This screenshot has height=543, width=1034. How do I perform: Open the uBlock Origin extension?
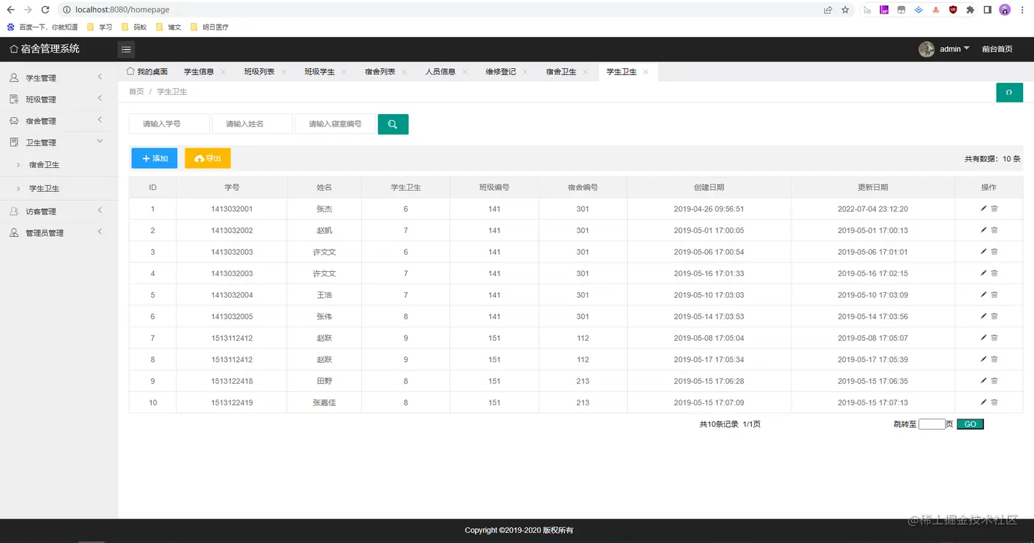tap(953, 10)
